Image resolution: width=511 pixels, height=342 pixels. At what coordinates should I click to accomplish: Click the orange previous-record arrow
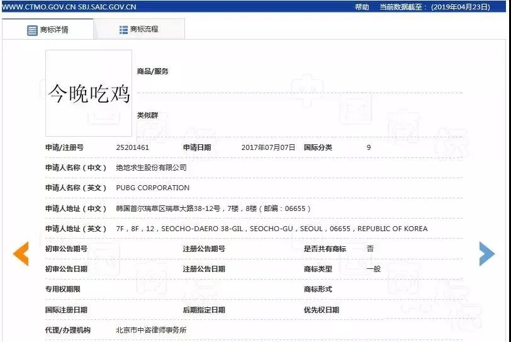click(21, 254)
